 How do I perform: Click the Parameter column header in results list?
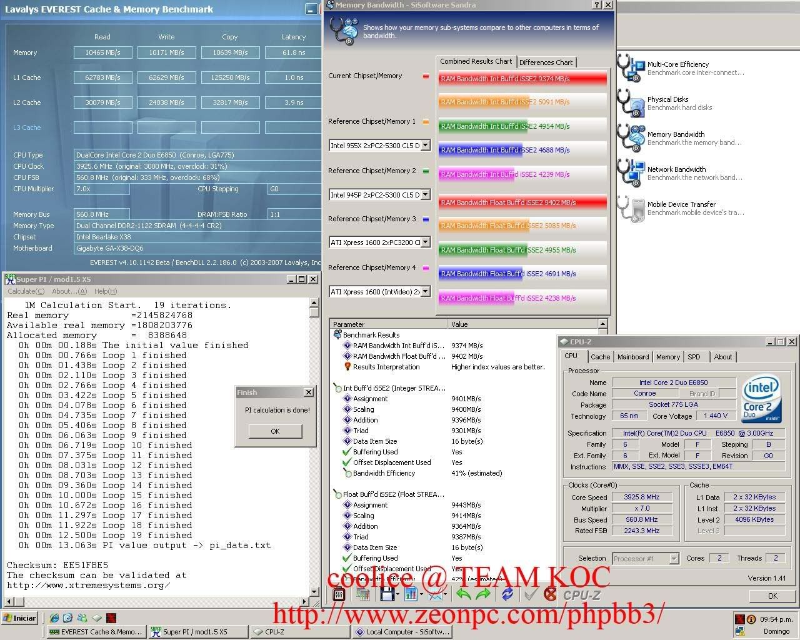pyautogui.click(x=389, y=324)
